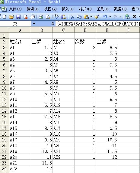Select cell C3 containing A1
Screen dimensions: 140x173
click(x=64, y=47)
